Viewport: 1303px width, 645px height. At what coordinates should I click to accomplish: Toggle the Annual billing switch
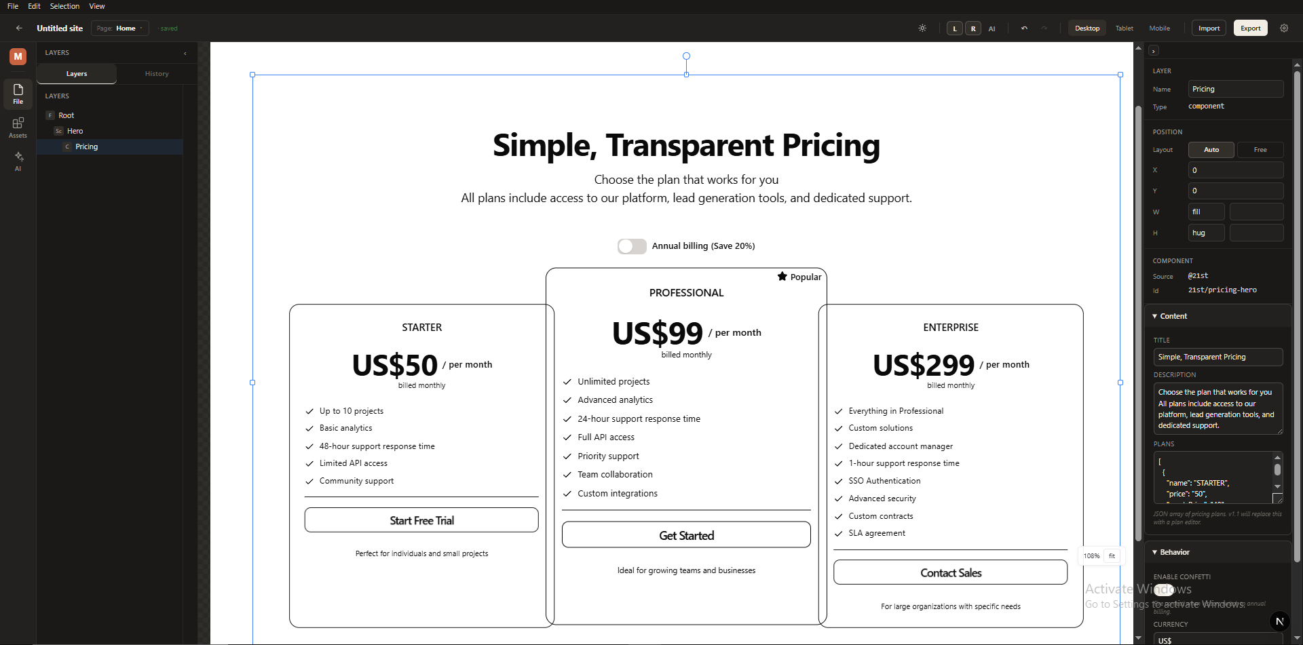632,246
